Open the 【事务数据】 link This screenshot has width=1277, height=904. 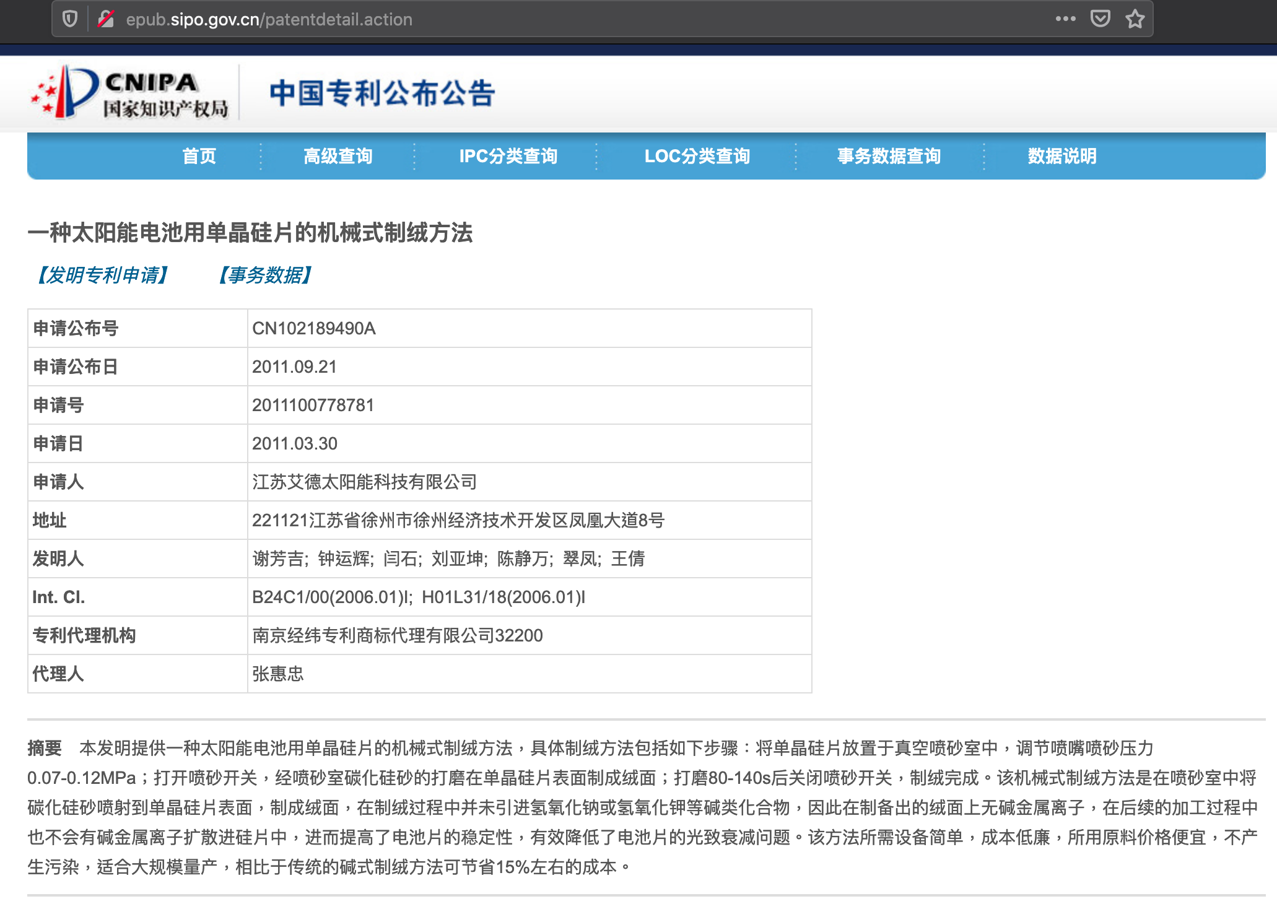tap(265, 275)
